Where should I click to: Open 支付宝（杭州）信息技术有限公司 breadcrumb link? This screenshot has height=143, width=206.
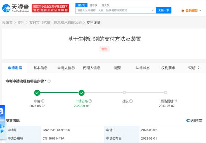[x=55, y=23]
